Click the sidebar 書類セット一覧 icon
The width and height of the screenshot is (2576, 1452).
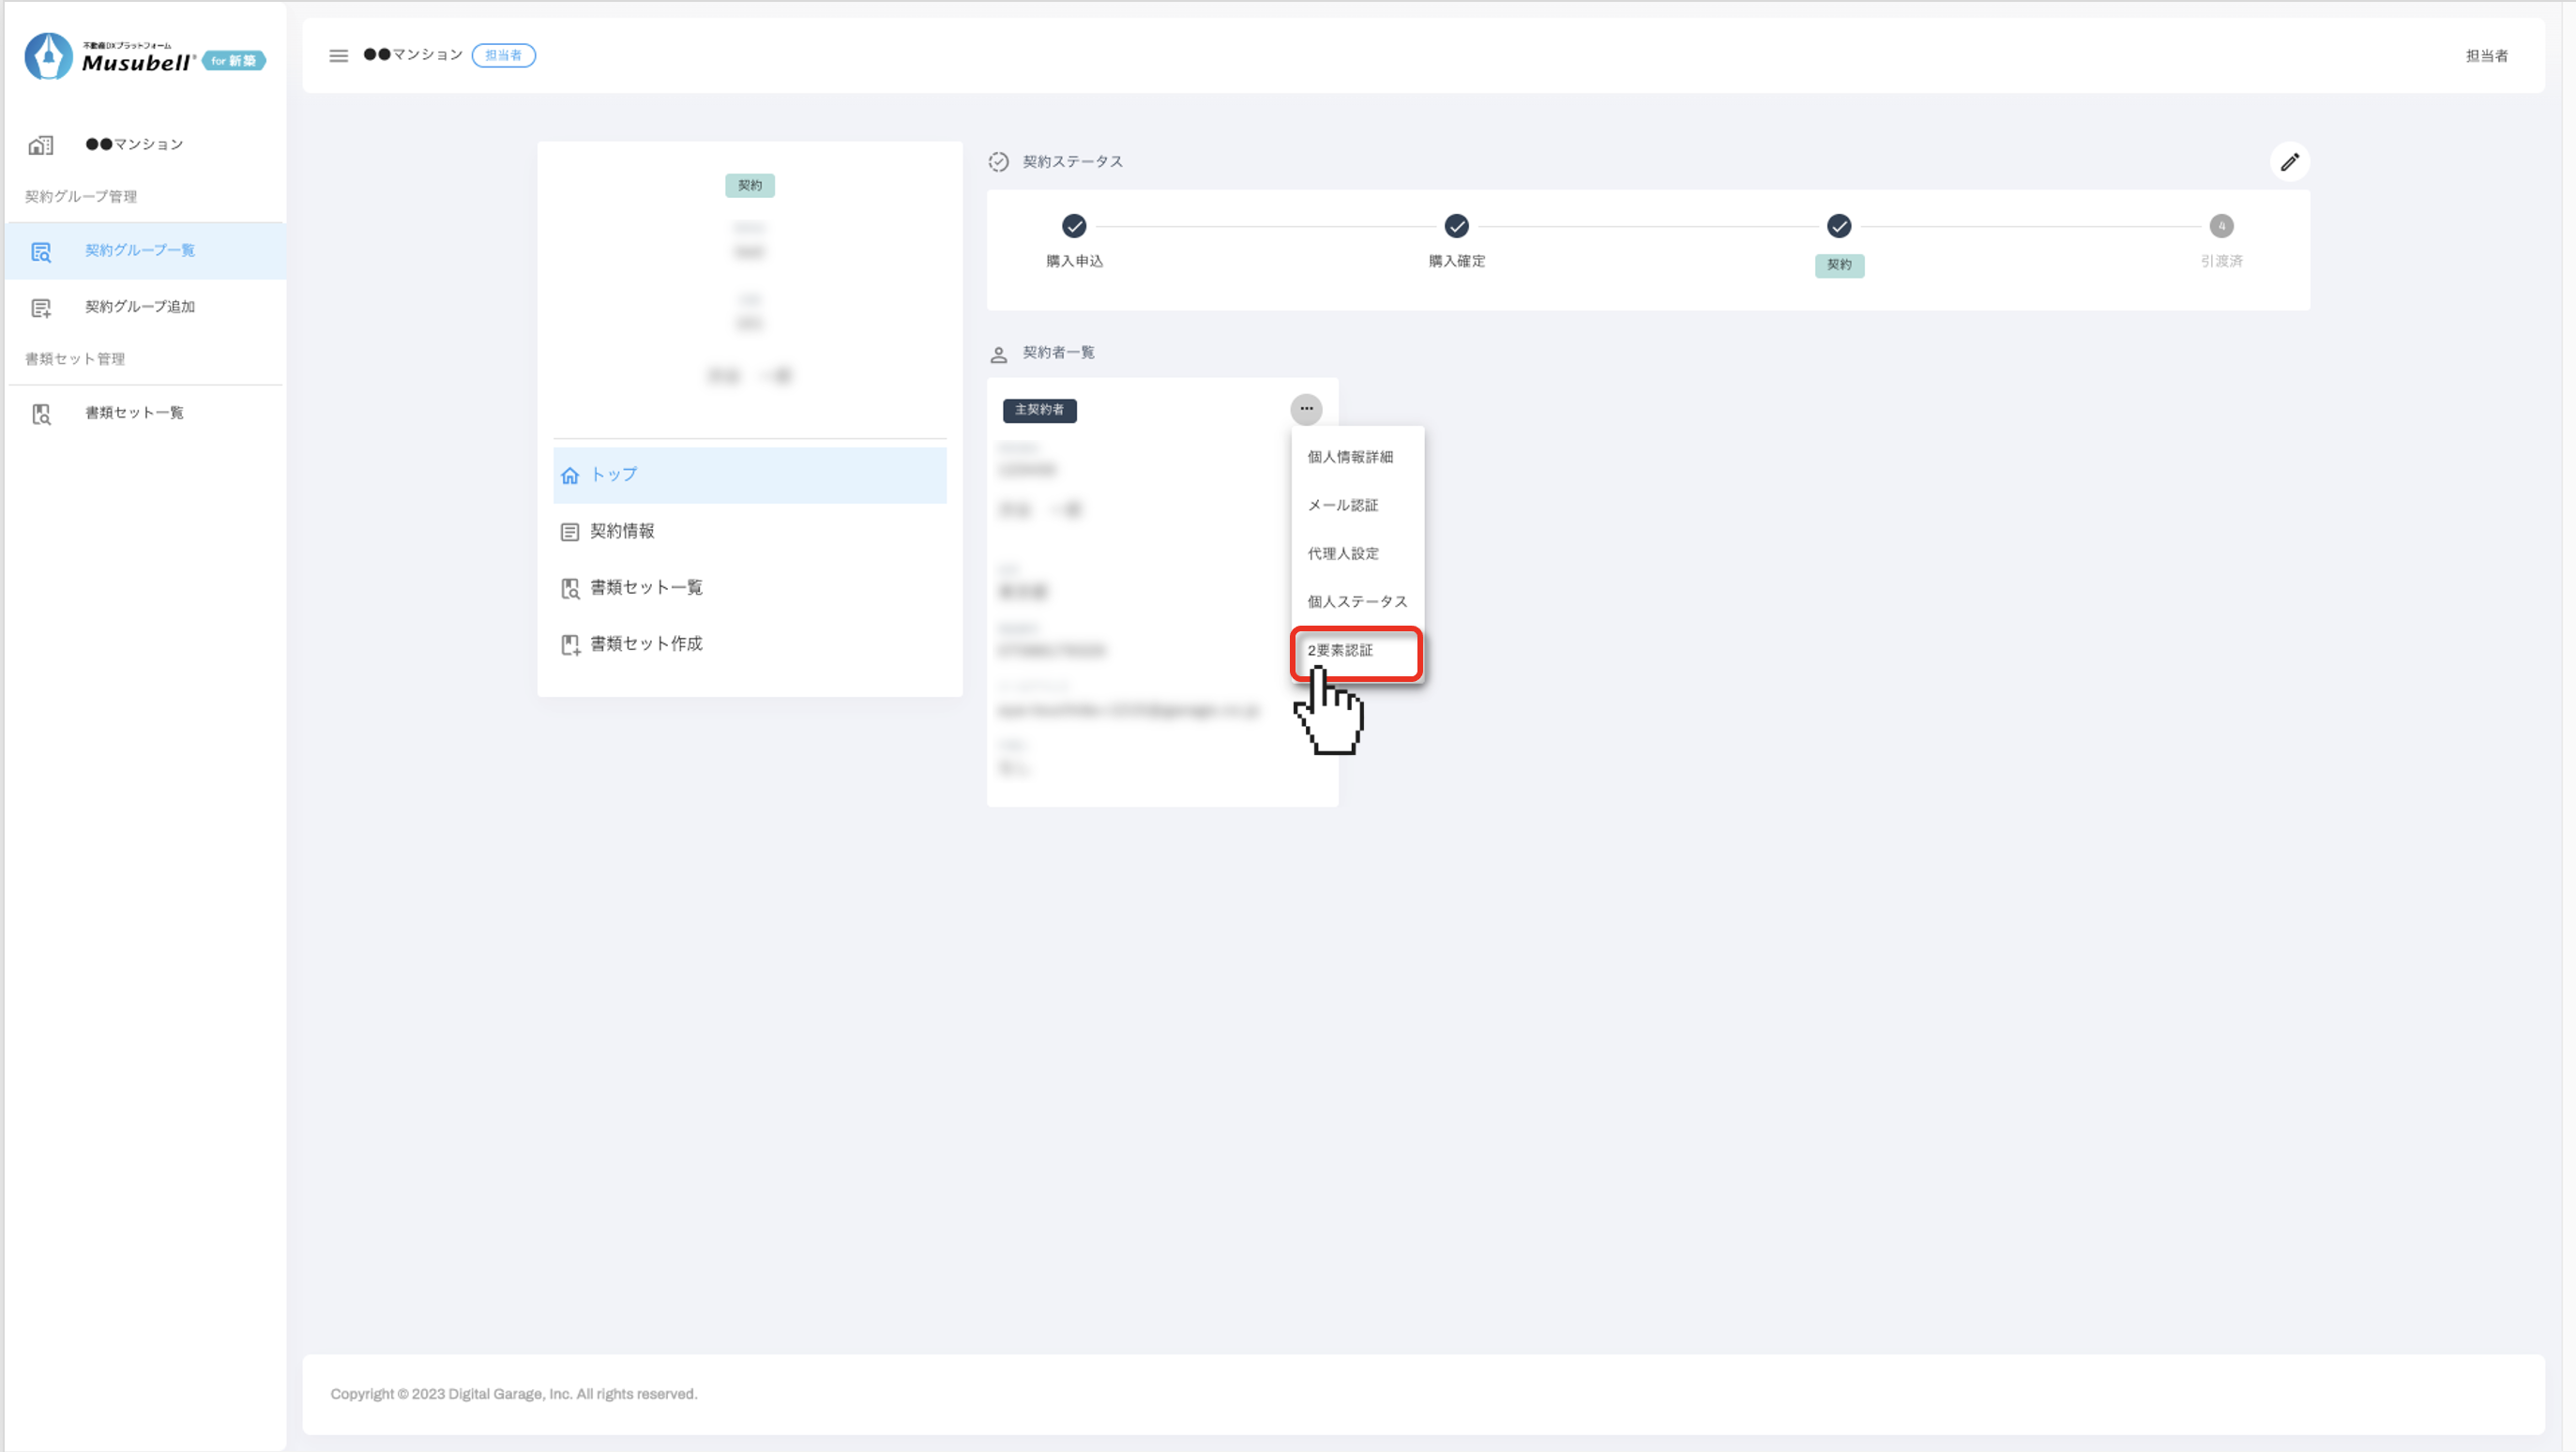click(x=41, y=414)
